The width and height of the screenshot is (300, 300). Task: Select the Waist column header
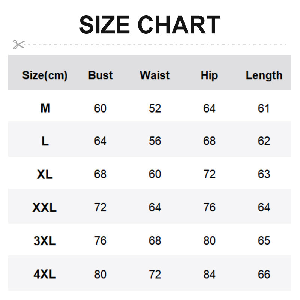pos(154,75)
